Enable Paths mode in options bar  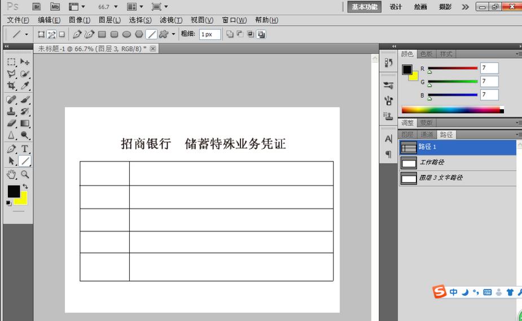click(51, 34)
